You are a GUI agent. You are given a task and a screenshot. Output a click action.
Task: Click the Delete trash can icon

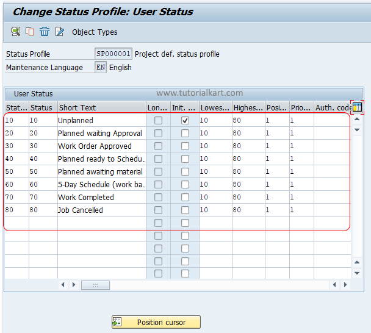45,32
